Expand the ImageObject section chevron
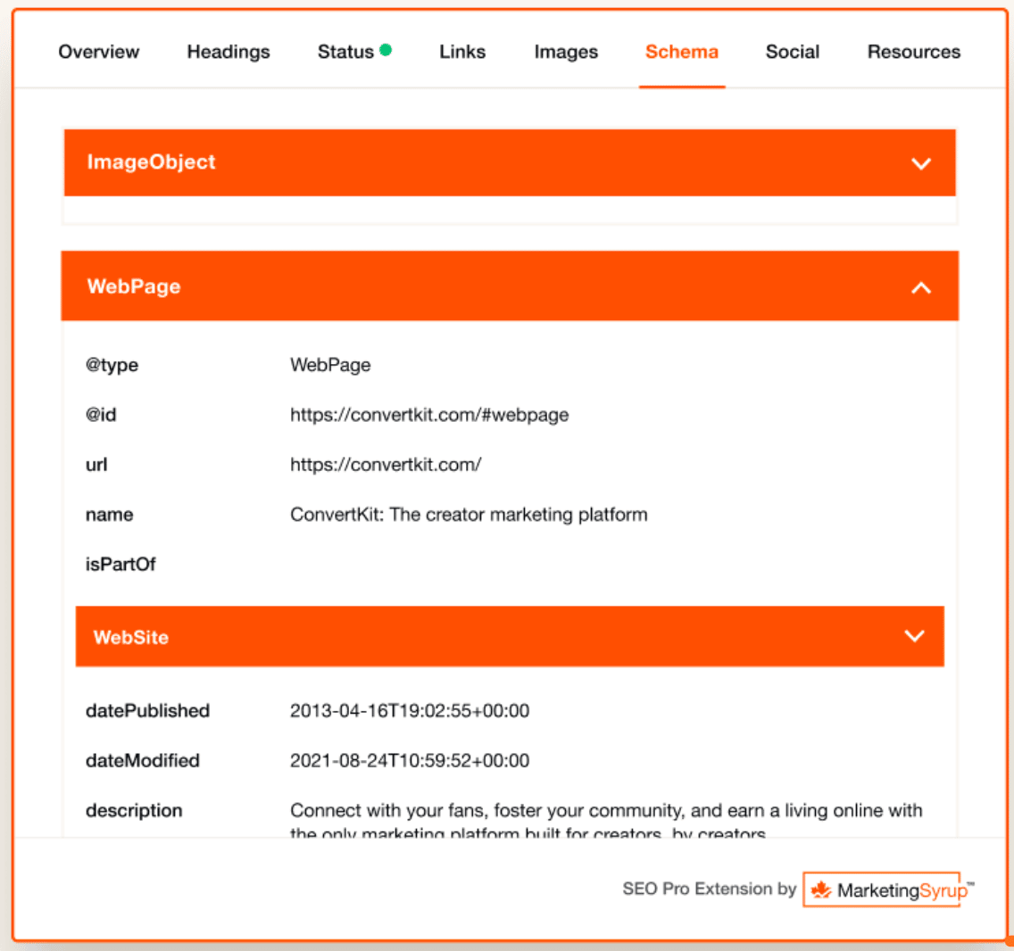The image size is (1014, 951). coord(921,163)
